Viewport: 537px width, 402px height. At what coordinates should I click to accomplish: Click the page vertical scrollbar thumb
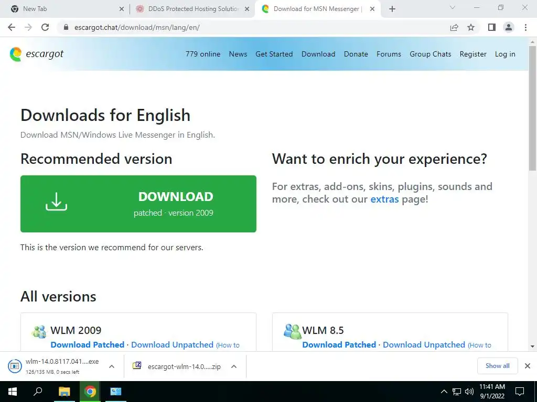(x=532, y=108)
